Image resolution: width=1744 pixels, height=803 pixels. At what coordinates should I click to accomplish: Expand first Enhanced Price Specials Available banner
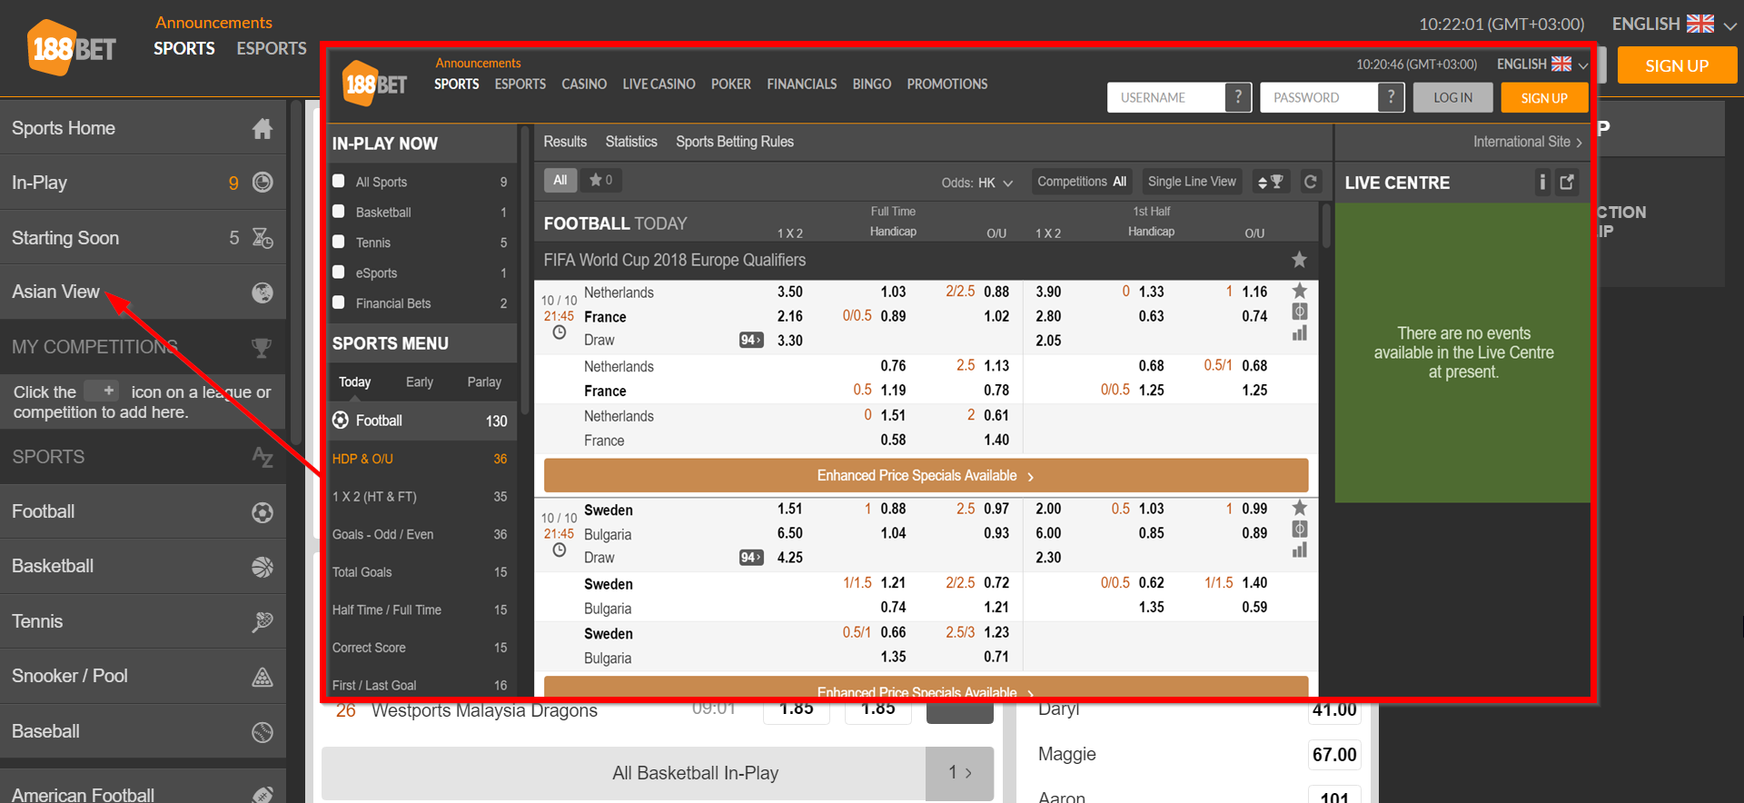pos(926,475)
